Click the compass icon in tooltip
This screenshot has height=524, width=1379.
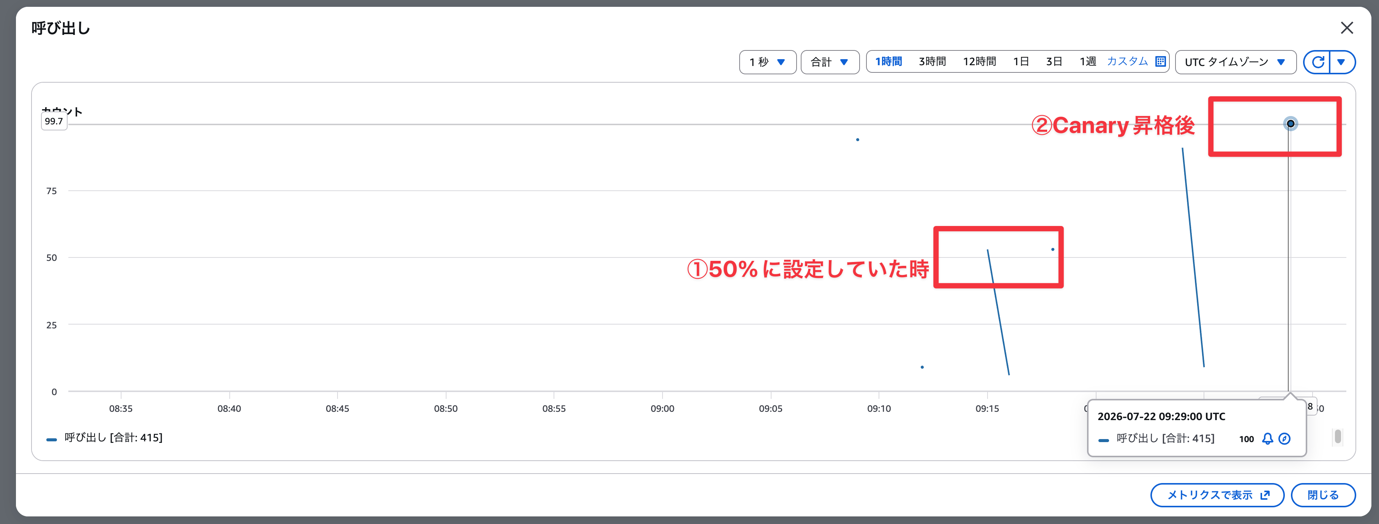click(1285, 439)
